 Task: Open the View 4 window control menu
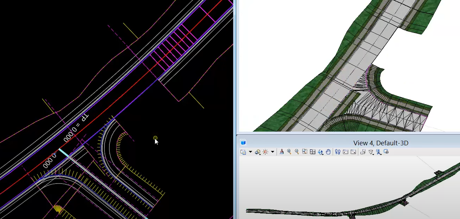point(243,142)
